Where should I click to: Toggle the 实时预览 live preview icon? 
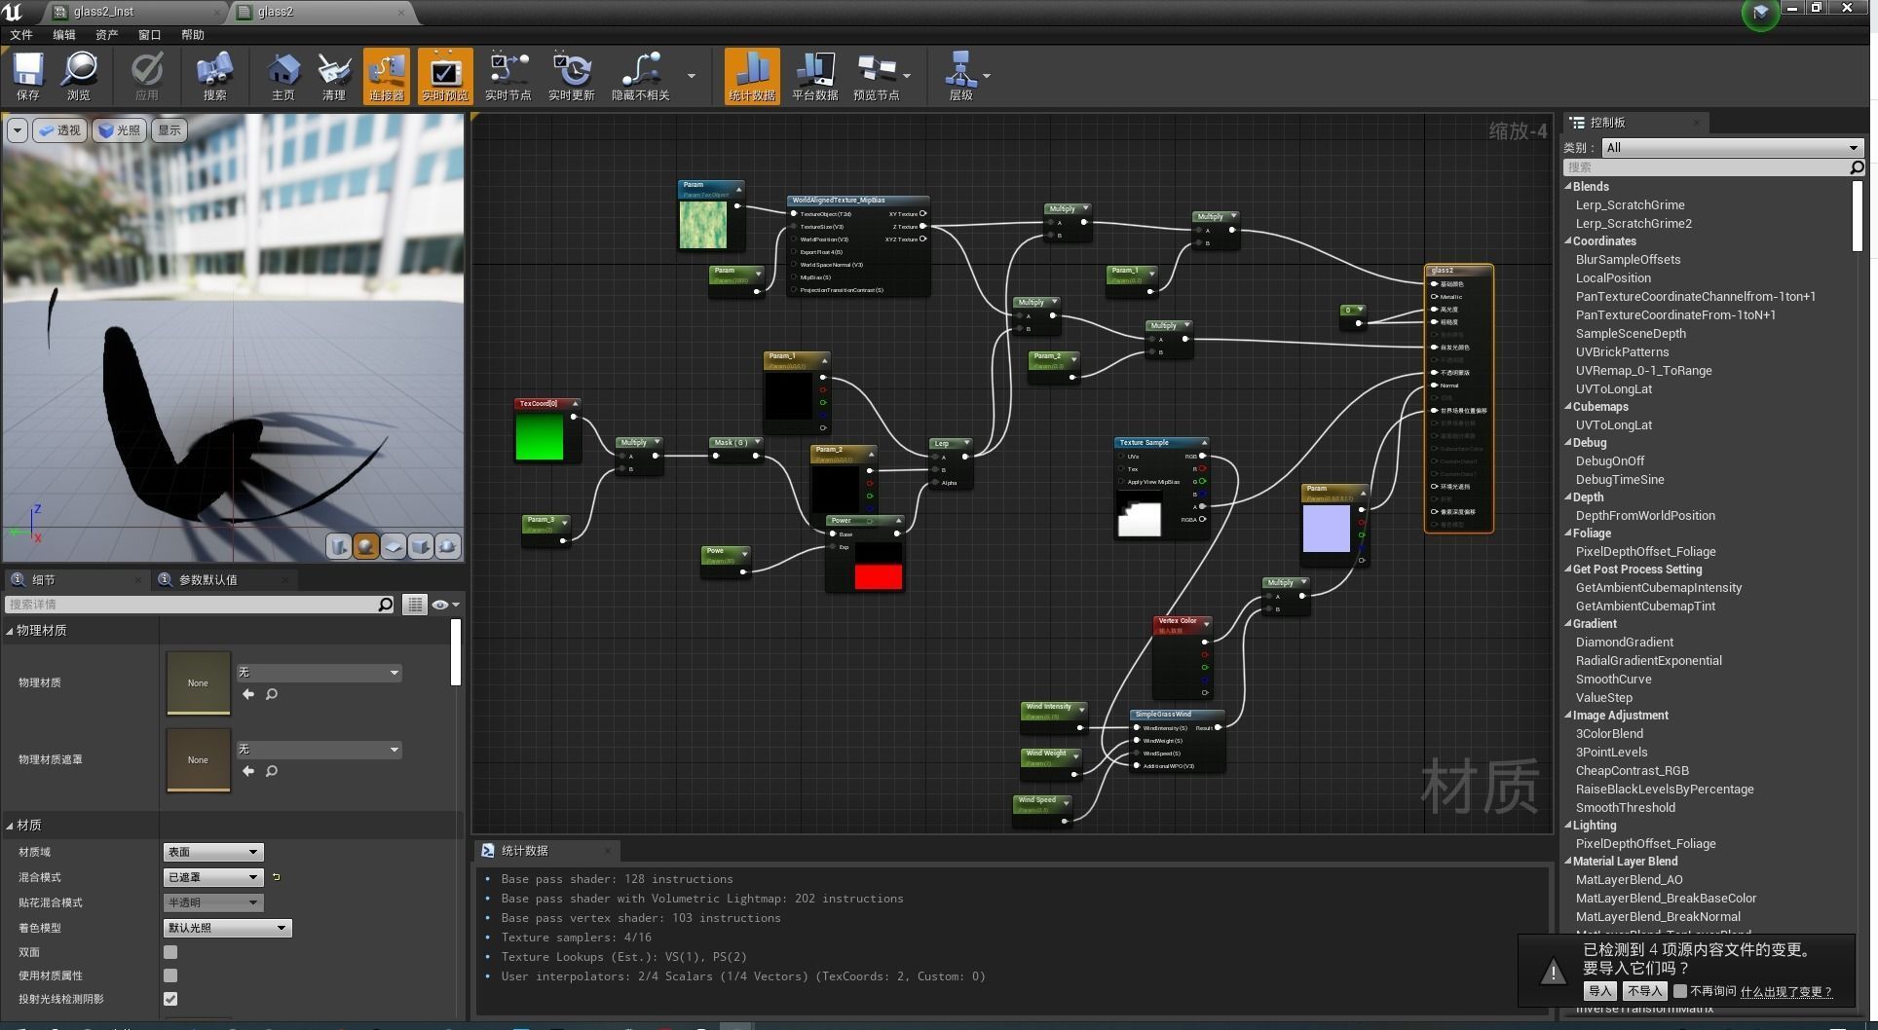(445, 75)
